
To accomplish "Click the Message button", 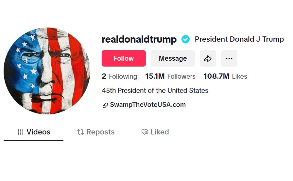I will [x=173, y=58].
